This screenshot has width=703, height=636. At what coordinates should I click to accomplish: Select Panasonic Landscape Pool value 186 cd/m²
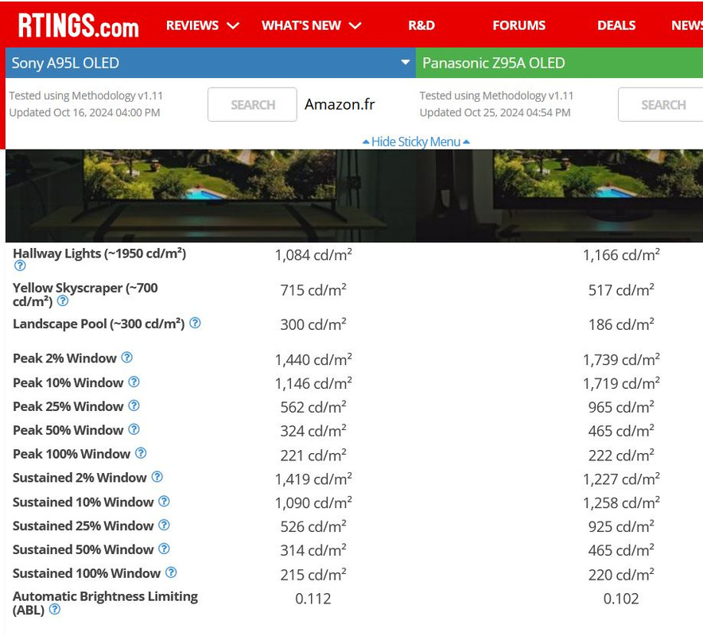[621, 324]
